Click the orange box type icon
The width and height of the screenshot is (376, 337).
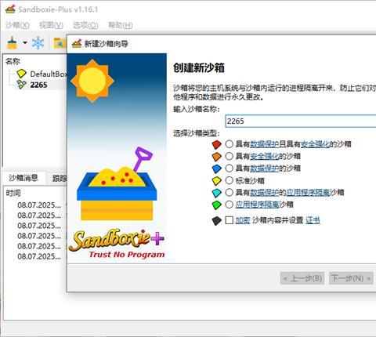tap(217, 157)
